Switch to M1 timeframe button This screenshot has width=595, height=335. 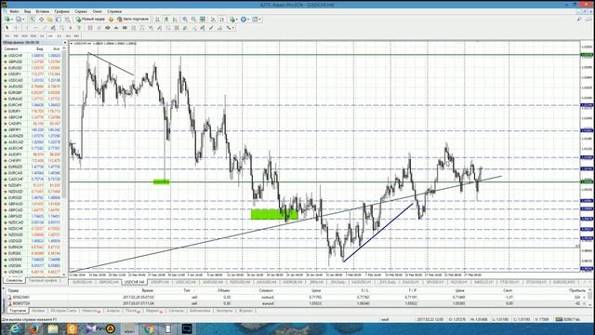click(7, 35)
